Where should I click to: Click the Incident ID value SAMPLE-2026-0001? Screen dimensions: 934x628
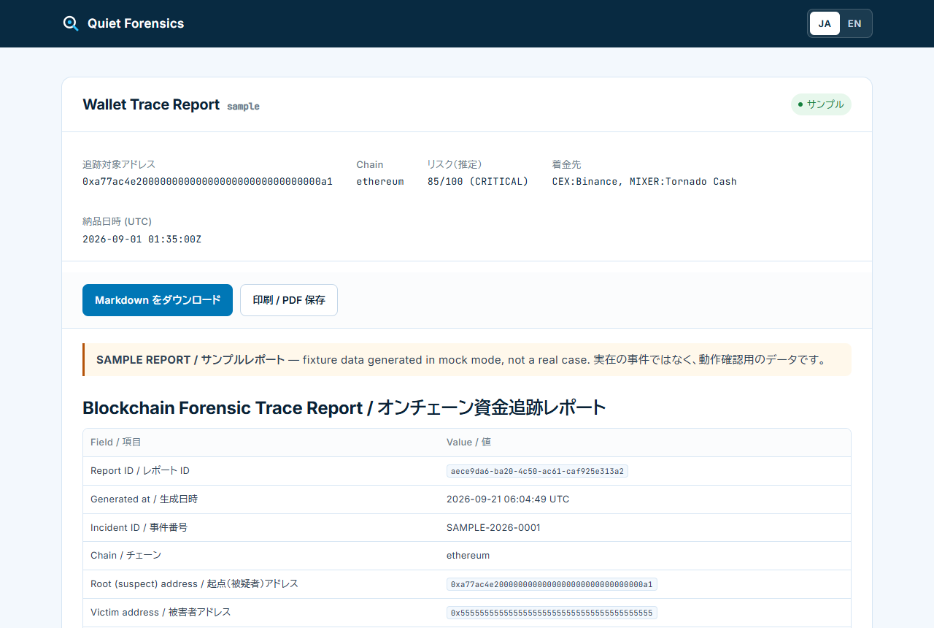pos(493,527)
